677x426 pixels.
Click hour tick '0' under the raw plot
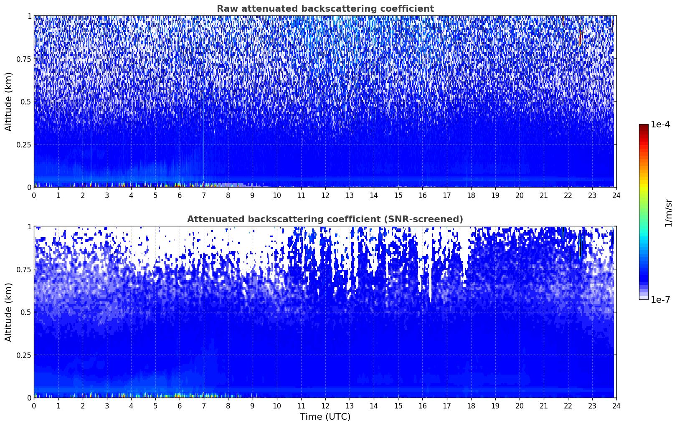pyautogui.click(x=34, y=195)
